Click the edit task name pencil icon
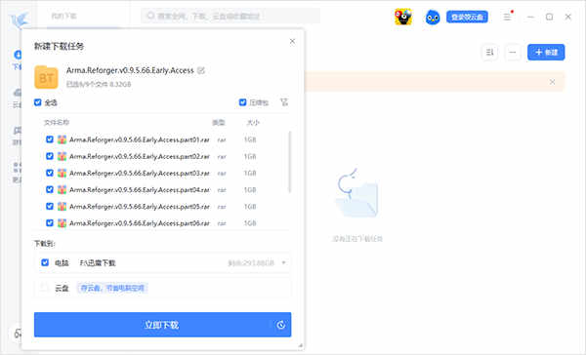The height and width of the screenshot is (355, 586). [201, 70]
